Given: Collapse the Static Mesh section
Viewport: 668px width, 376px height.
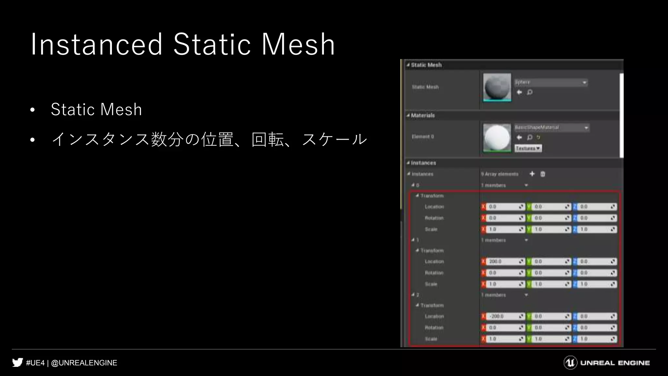Looking at the screenshot, I should pyautogui.click(x=408, y=65).
